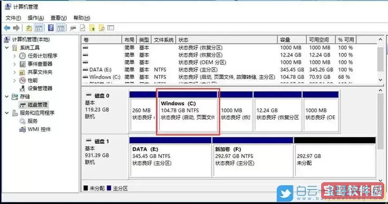Sort by the 布局 column header
This screenshot has width=388, height=204.
click(129, 40)
